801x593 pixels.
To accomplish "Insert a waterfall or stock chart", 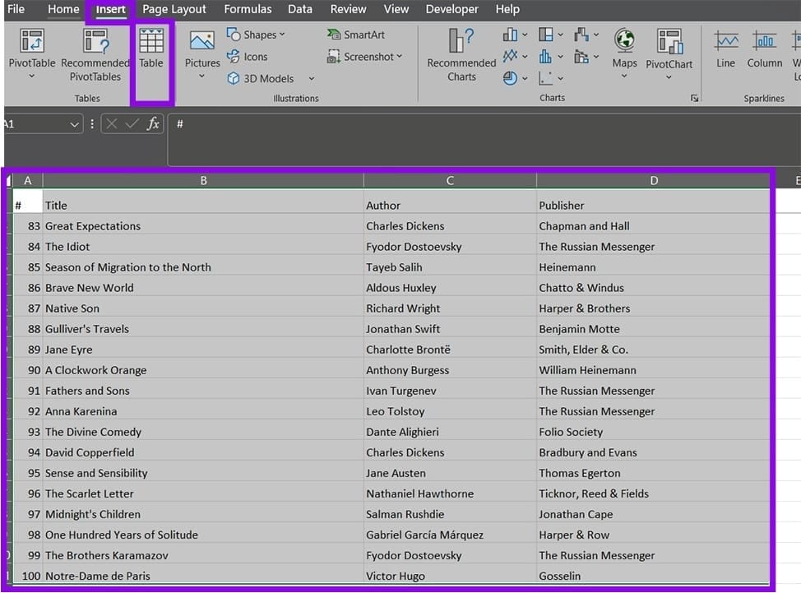I will [581, 35].
